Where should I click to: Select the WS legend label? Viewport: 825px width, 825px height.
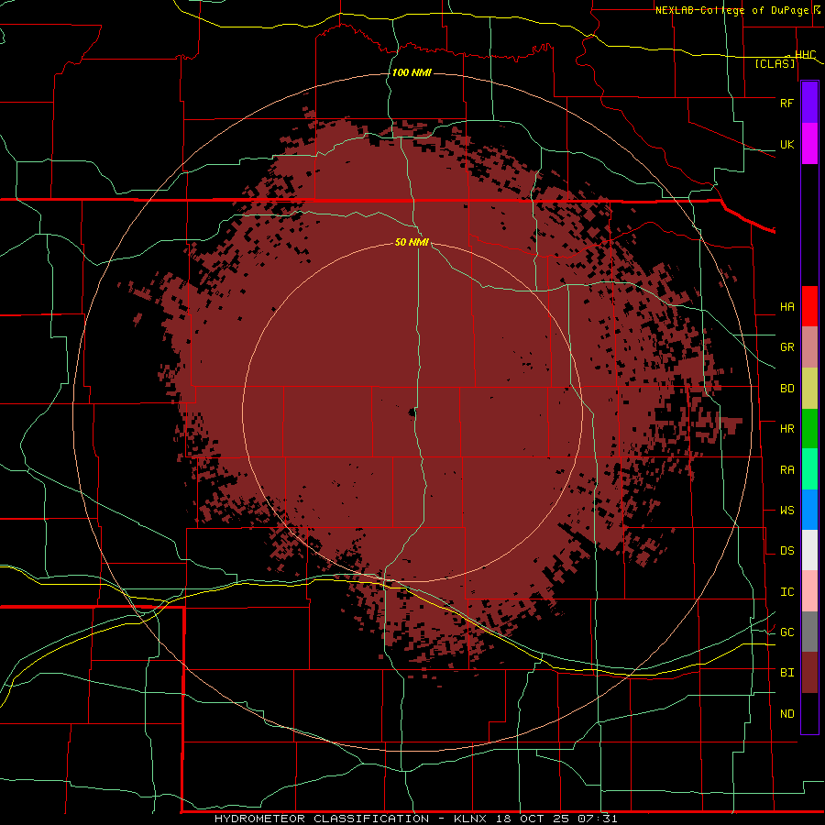point(787,511)
